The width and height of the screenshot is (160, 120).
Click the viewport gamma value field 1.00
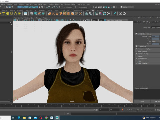[101, 20]
